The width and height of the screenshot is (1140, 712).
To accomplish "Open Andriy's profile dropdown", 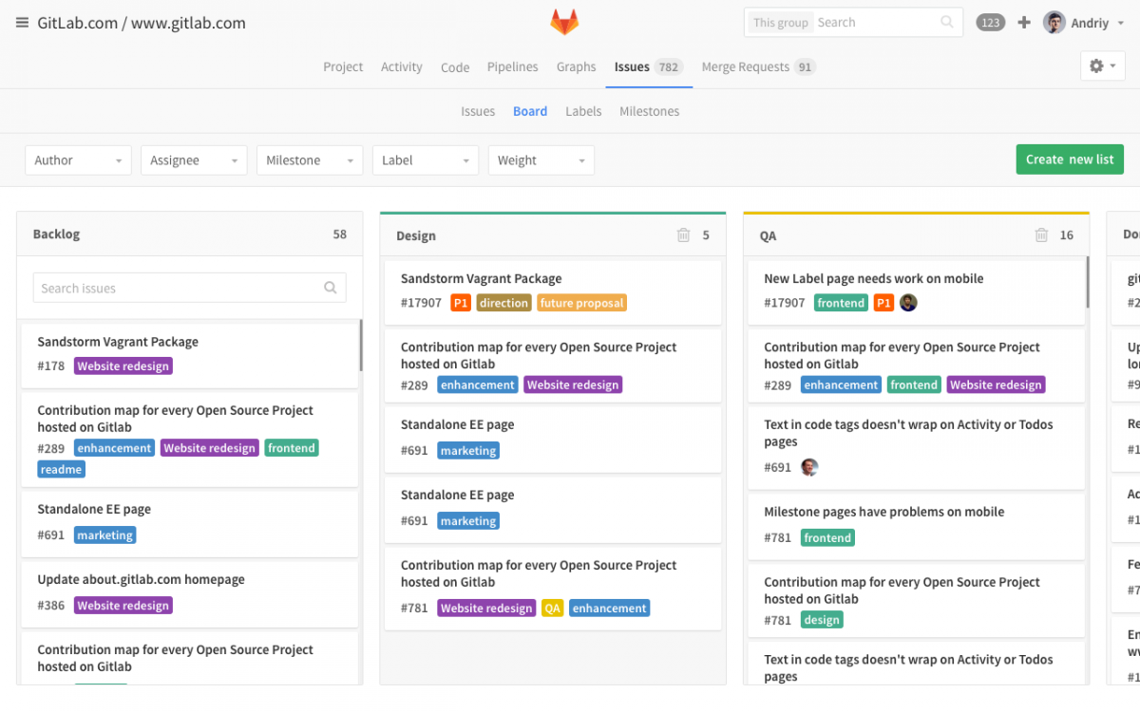I will 1083,22.
